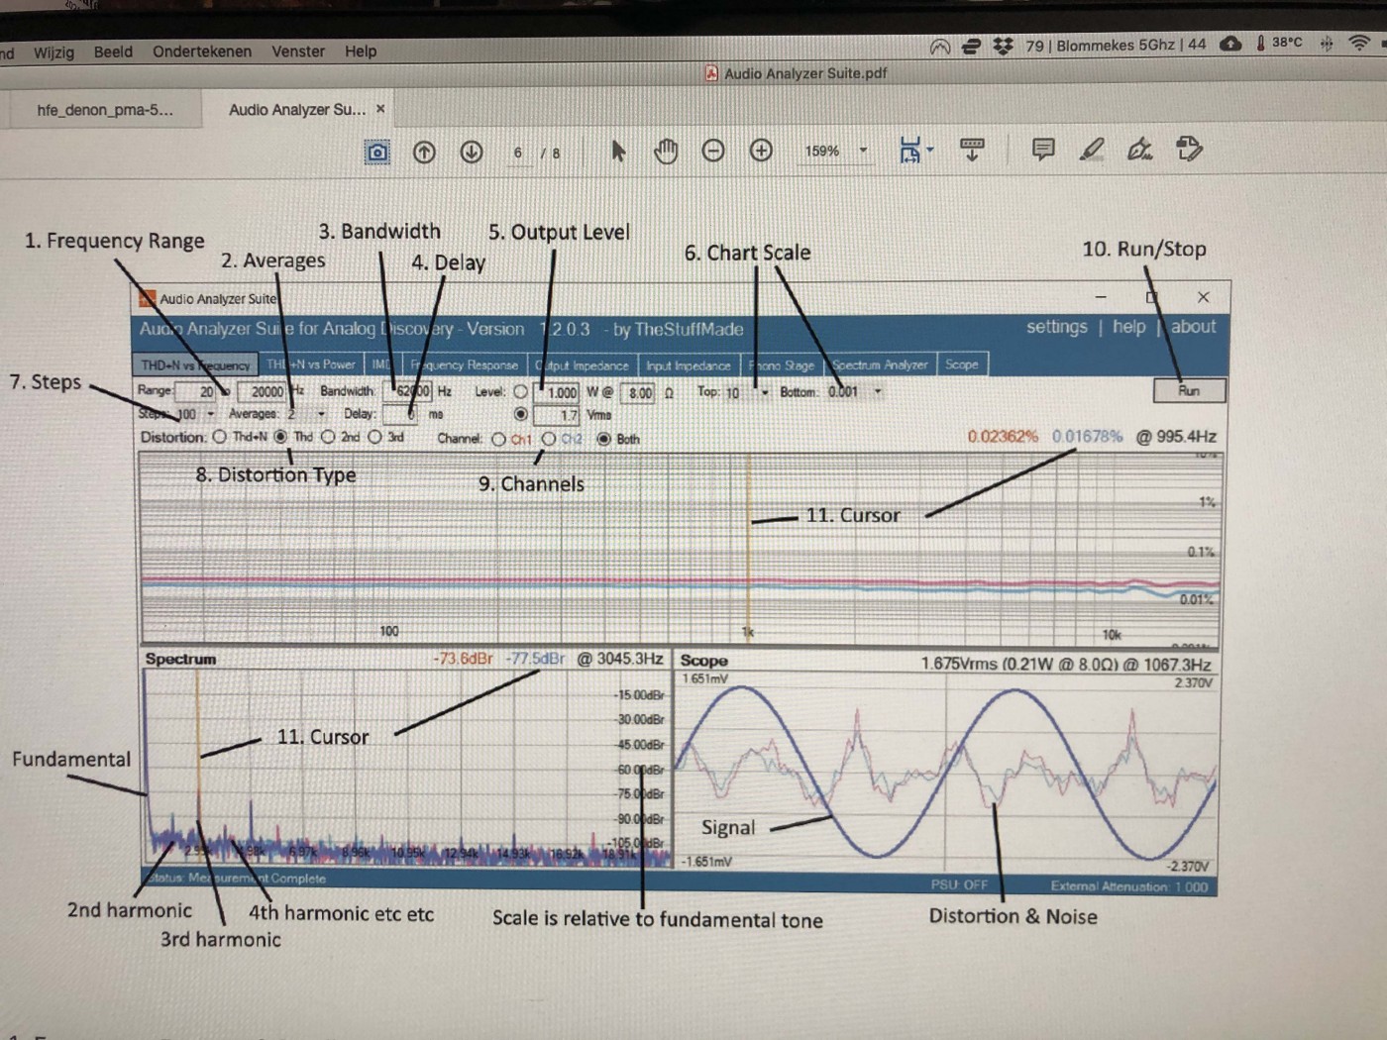1387x1040 pixels.
Task: Open the Steps dropdown in analyzer
Action: (x=210, y=414)
